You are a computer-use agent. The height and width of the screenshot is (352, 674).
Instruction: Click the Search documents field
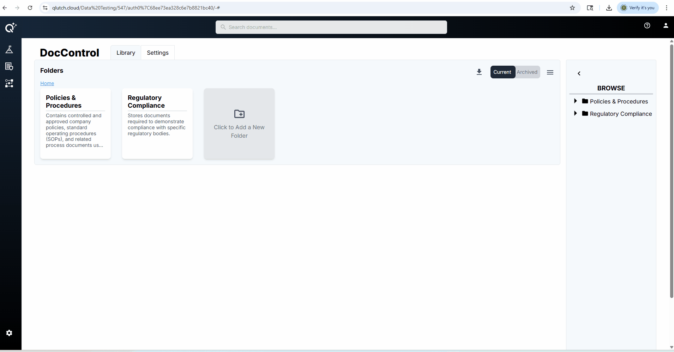click(331, 27)
